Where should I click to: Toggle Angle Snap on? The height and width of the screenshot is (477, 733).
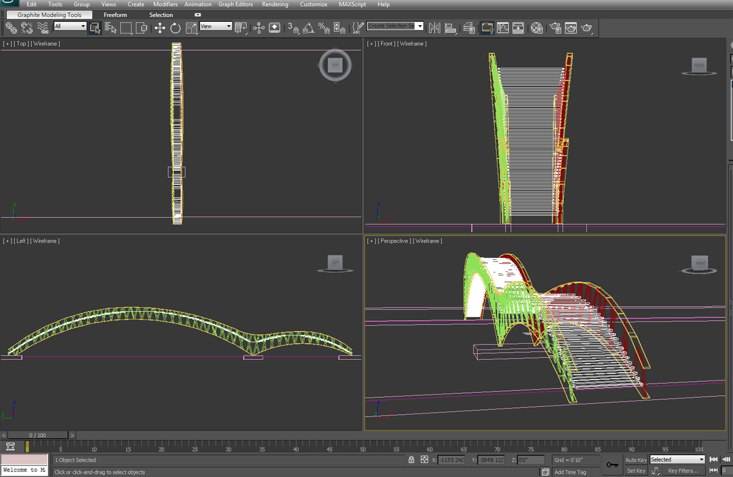tap(309, 28)
